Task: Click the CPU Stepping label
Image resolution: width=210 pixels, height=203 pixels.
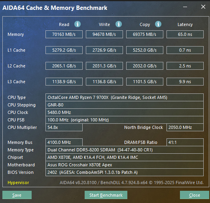Action: [22, 105]
